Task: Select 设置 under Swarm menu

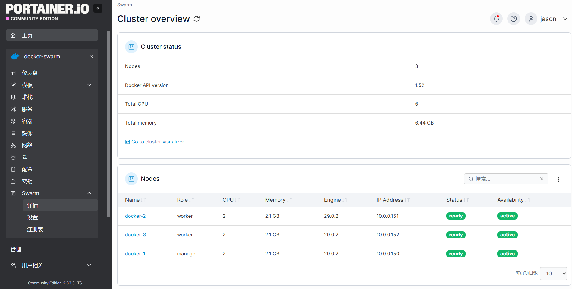Action: click(33, 217)
